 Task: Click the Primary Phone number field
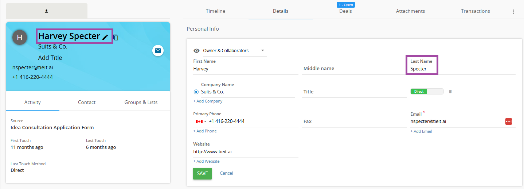pyautogui.click(x=253, y=121)
